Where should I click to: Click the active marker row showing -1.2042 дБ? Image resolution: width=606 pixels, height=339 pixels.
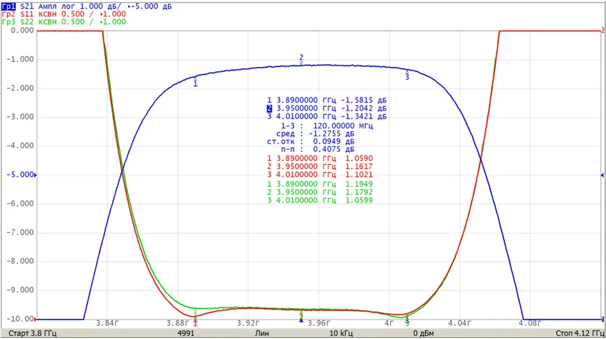327,108
